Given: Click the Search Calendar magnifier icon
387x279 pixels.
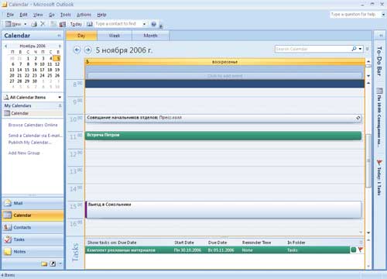Looking at the screenshot, I should [354, 49].
